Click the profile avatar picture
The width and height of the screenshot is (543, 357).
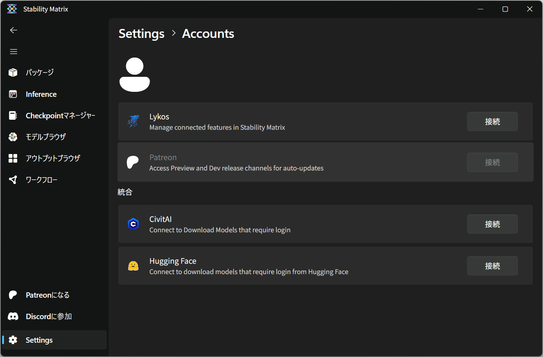tap(135, 75)
